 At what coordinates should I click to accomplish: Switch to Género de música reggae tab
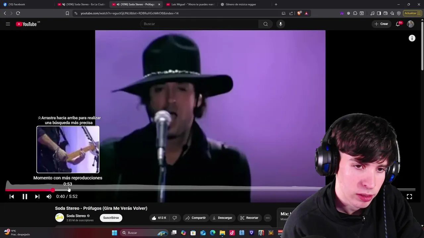tap(245, 4)
